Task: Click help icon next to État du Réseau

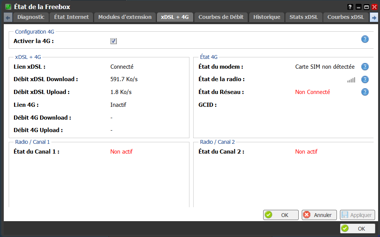Action: (365, 92)
